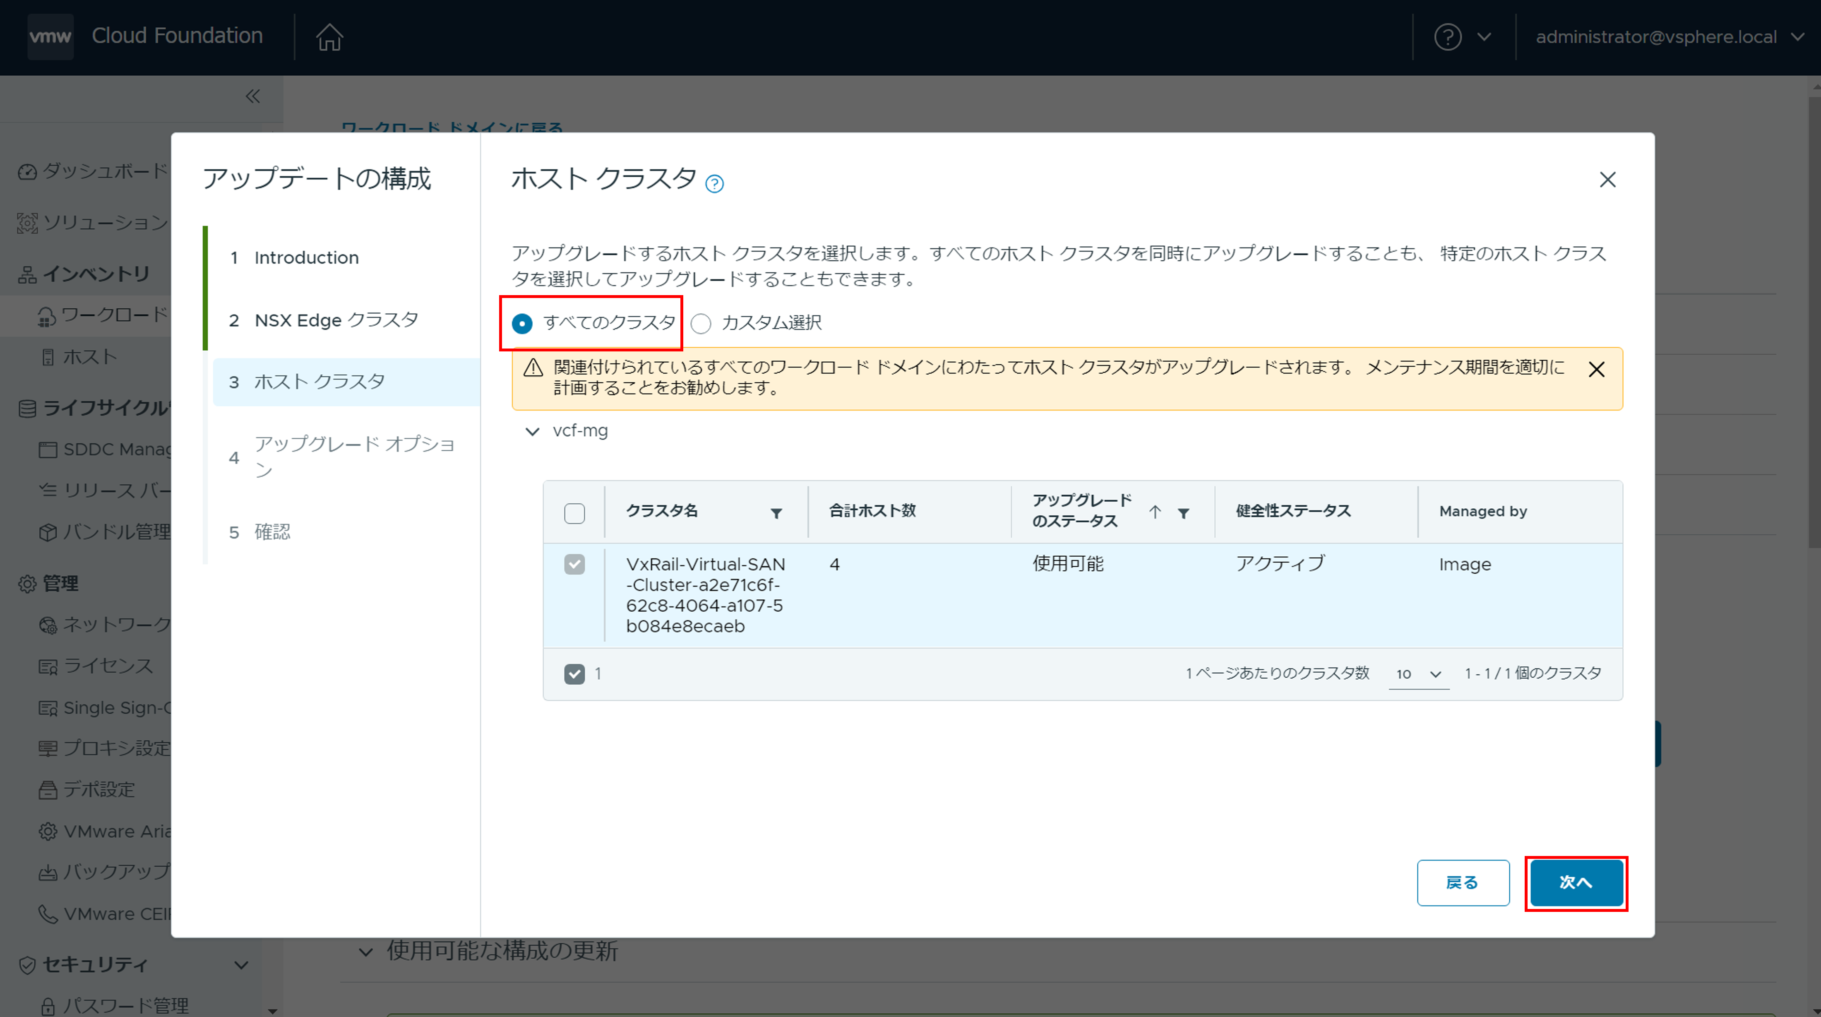Open VMware Aria sidebar item
This screenshot has width=1821, height=1017.
[105, 831]
